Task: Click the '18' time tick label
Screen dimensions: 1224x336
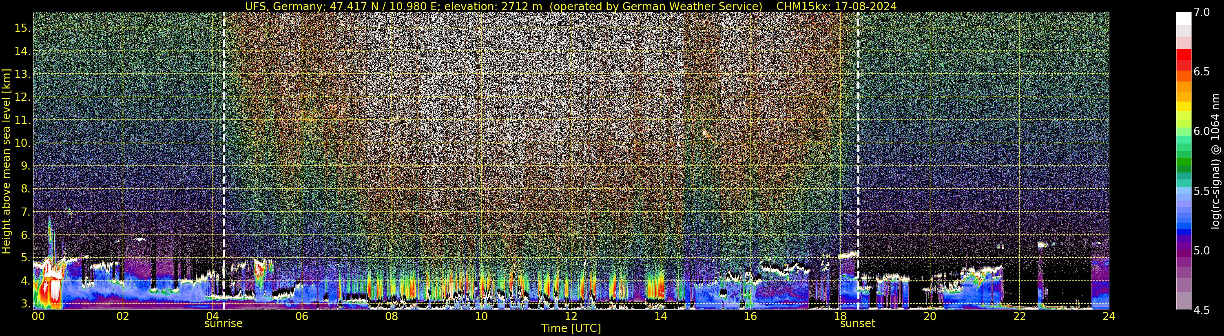Action: [x=840, y=316]
